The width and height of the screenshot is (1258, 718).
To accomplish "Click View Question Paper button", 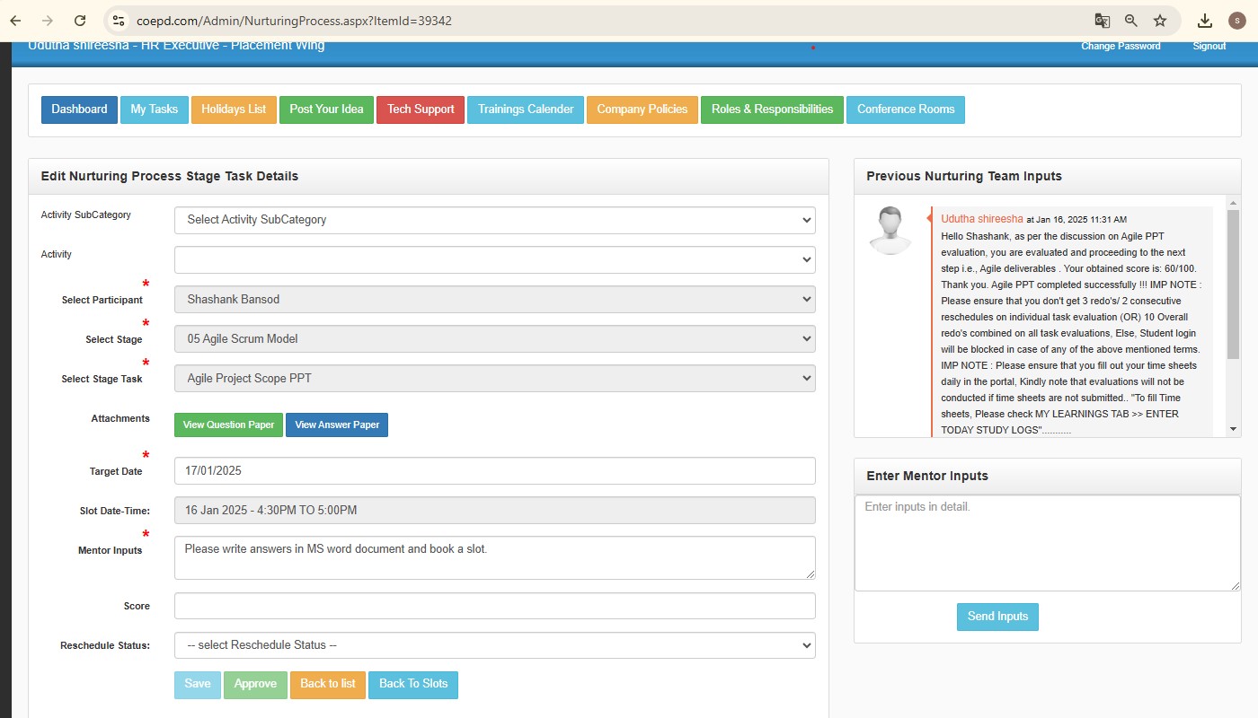I will pos(228,425).
